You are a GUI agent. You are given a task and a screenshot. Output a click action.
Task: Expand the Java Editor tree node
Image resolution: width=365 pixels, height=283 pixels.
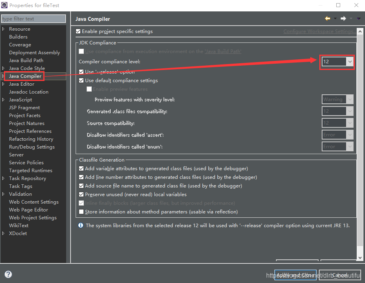[x=3, y=84]
